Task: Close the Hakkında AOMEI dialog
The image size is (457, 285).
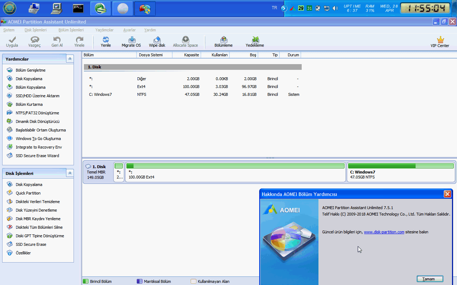Action: pos(447,194)
